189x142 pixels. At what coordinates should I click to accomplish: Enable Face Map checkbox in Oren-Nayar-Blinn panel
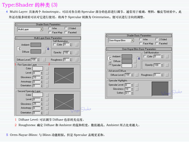[141, 43]
